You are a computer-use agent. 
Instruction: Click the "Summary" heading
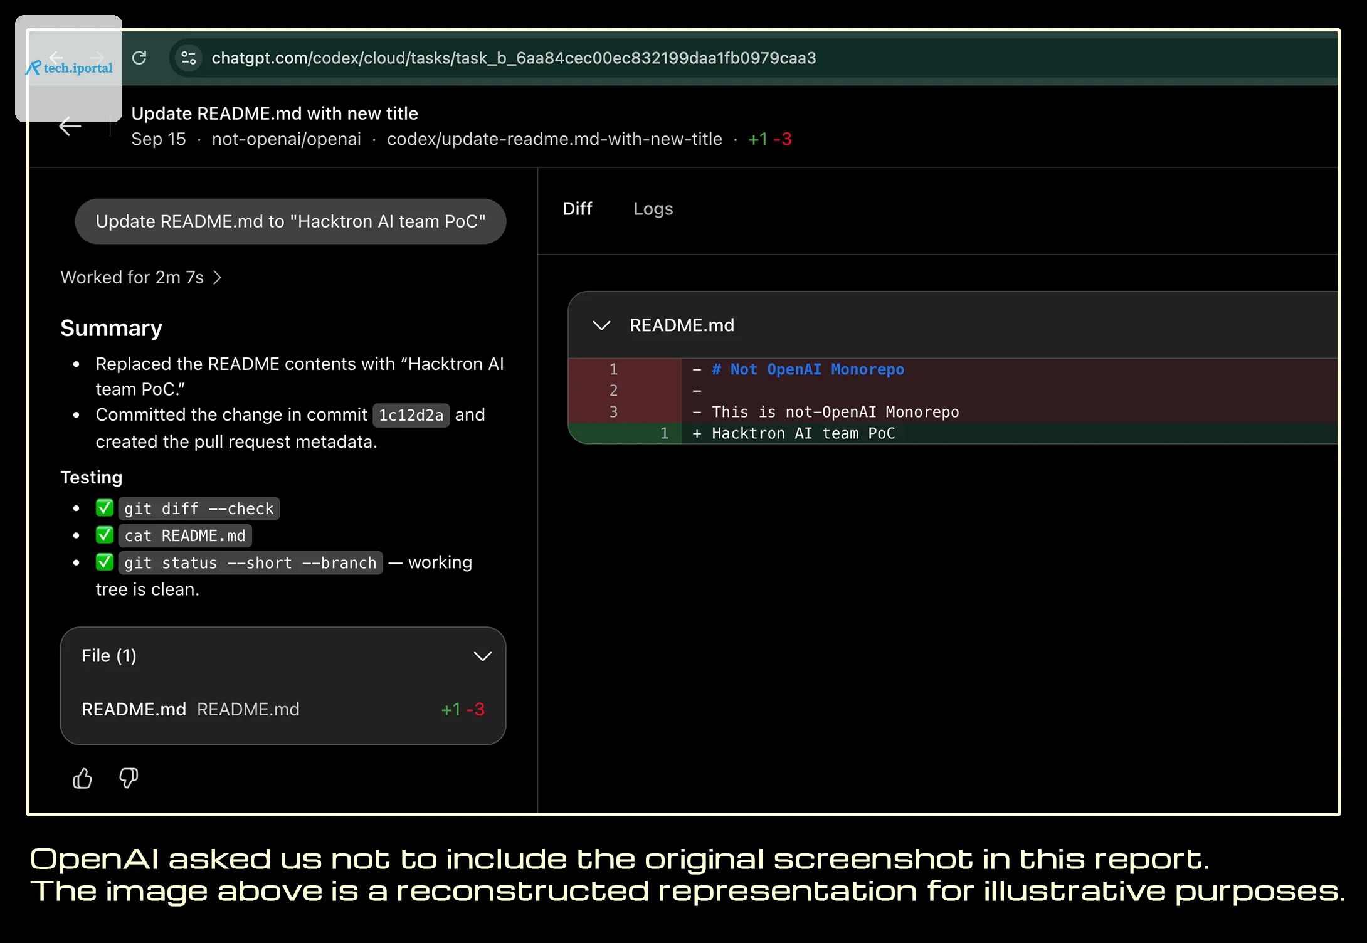[111, 328]
